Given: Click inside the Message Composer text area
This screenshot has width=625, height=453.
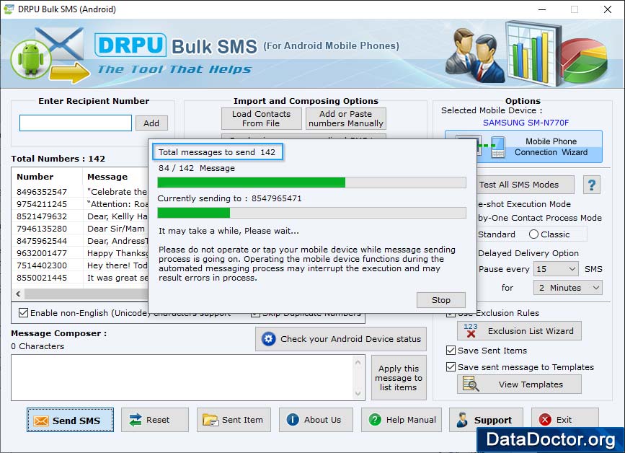Looking at the screenshot, I should (x=182, y=377).
